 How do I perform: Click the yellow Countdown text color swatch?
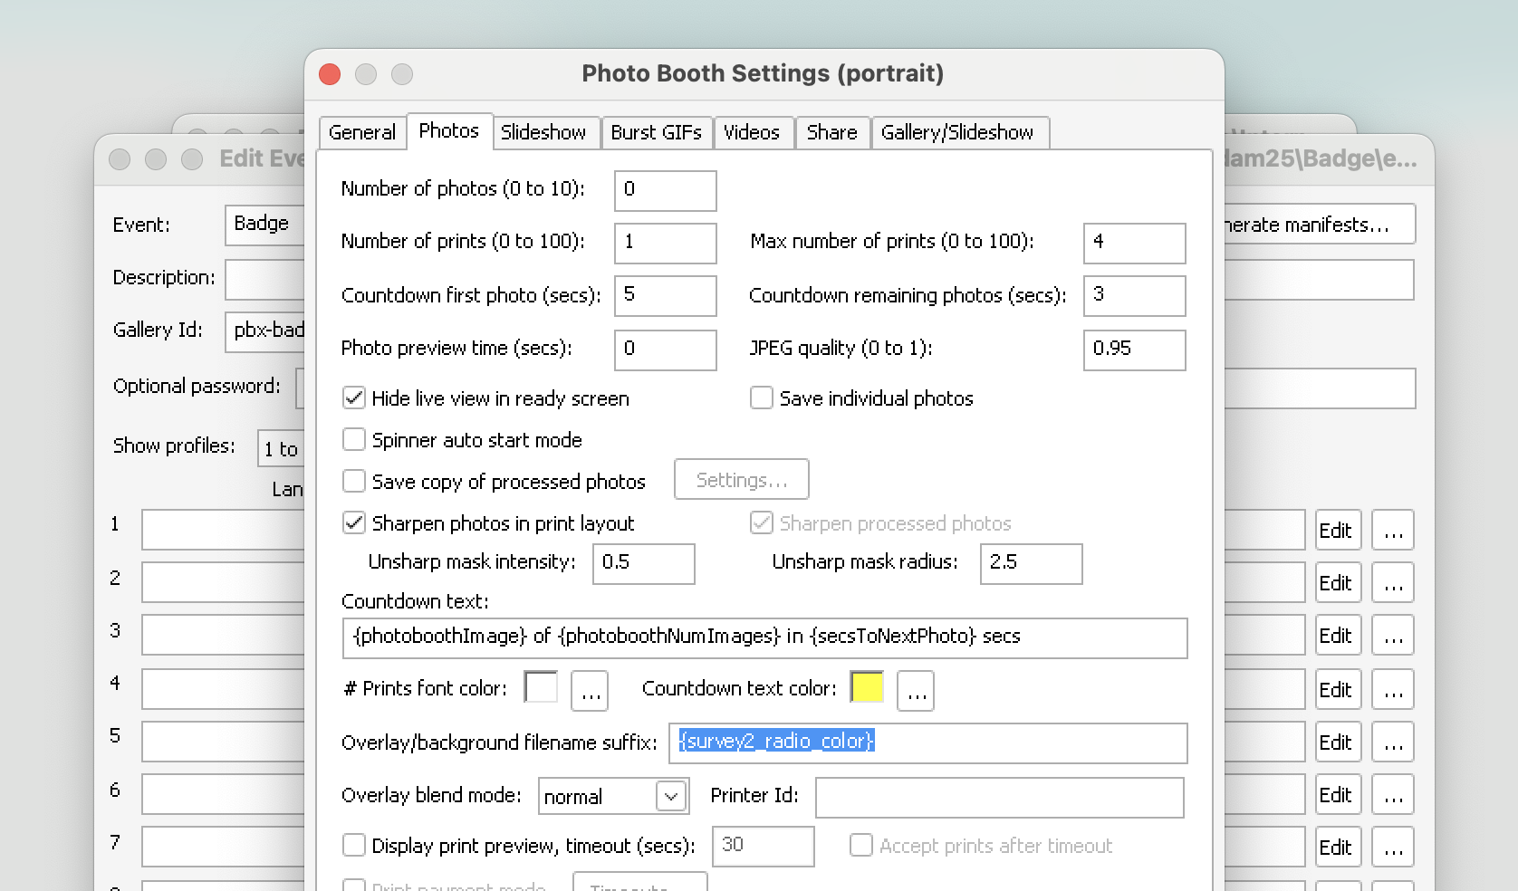(867, 687)
